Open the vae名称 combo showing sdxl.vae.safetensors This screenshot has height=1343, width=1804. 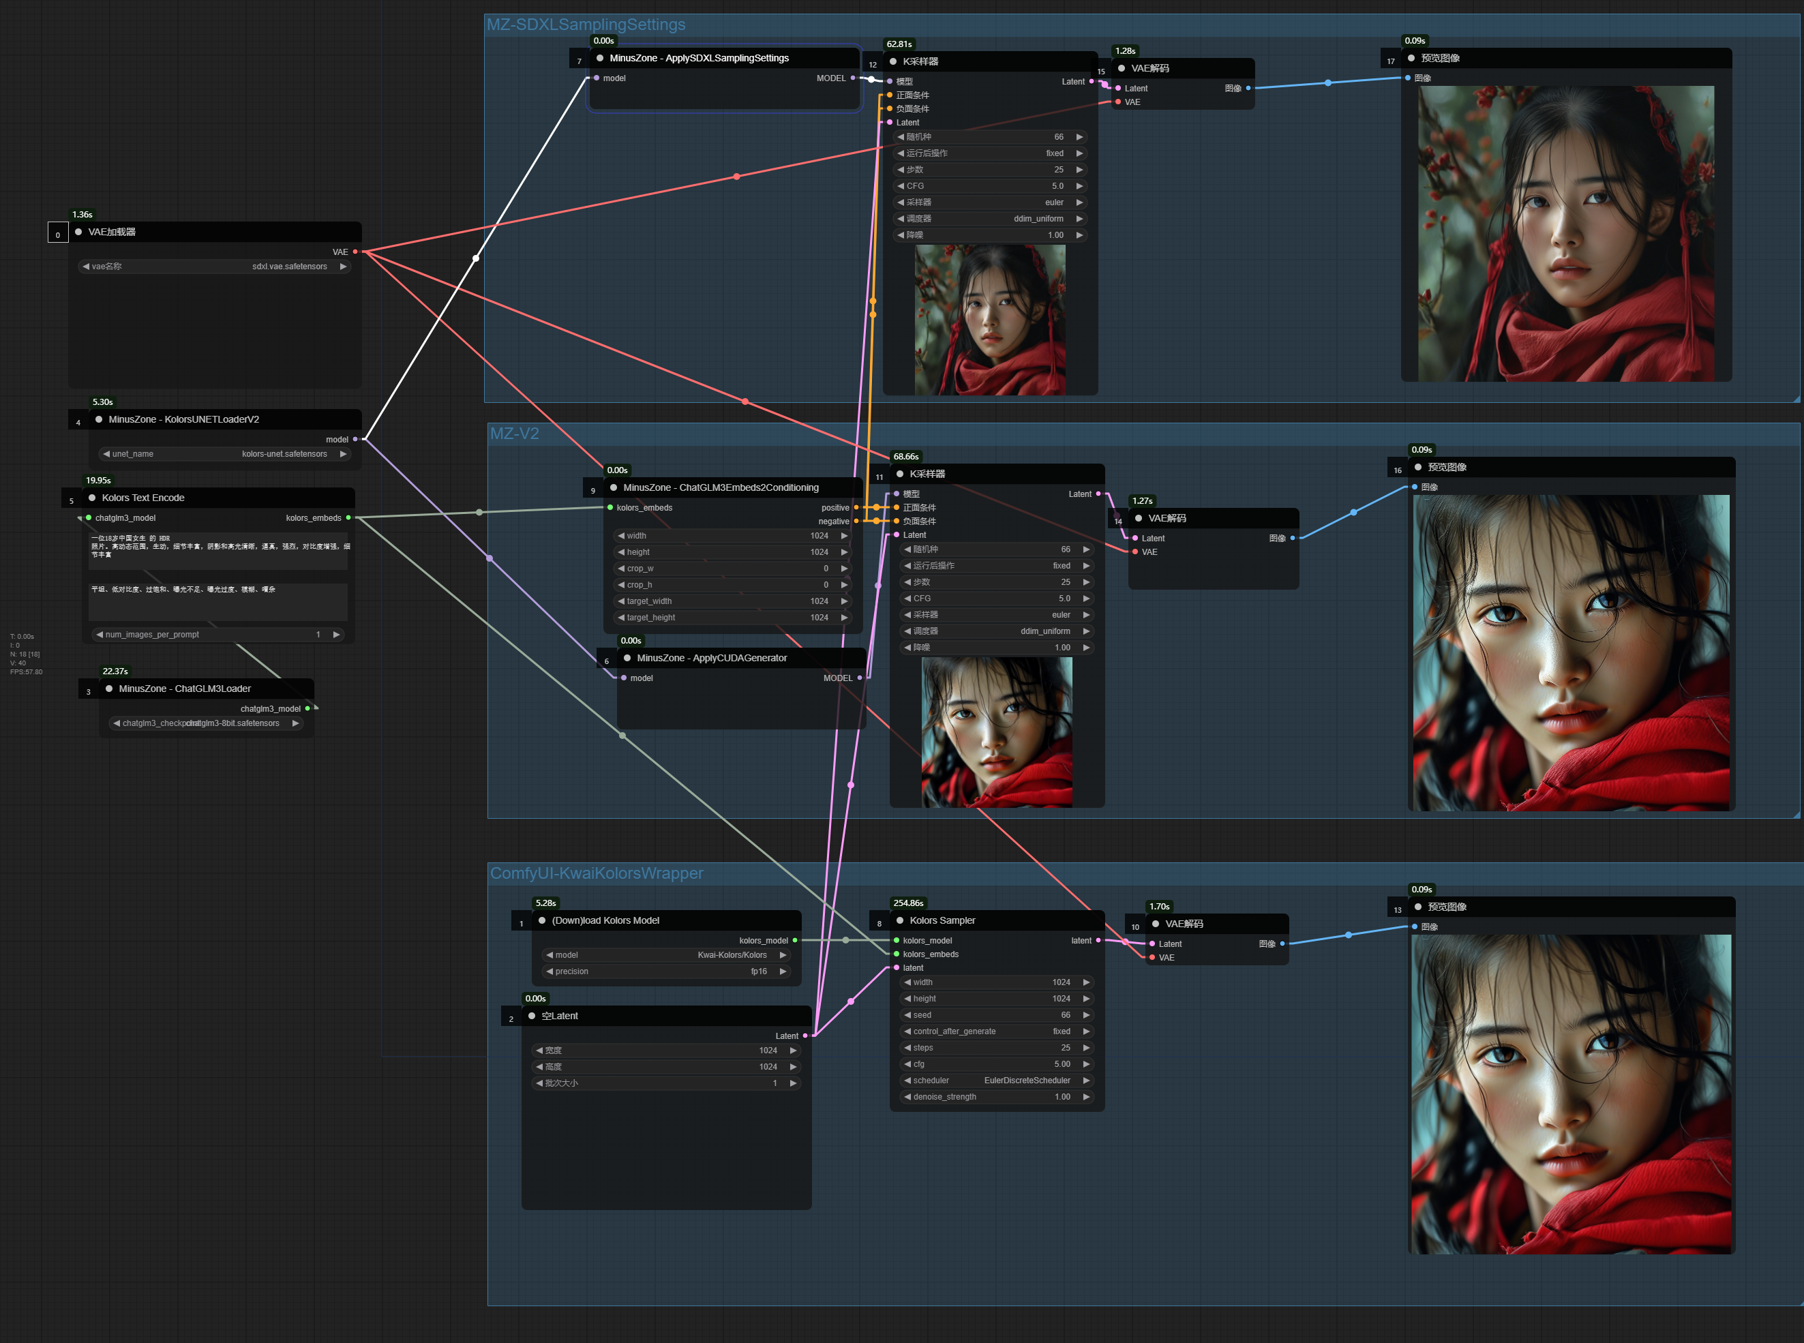215,267
